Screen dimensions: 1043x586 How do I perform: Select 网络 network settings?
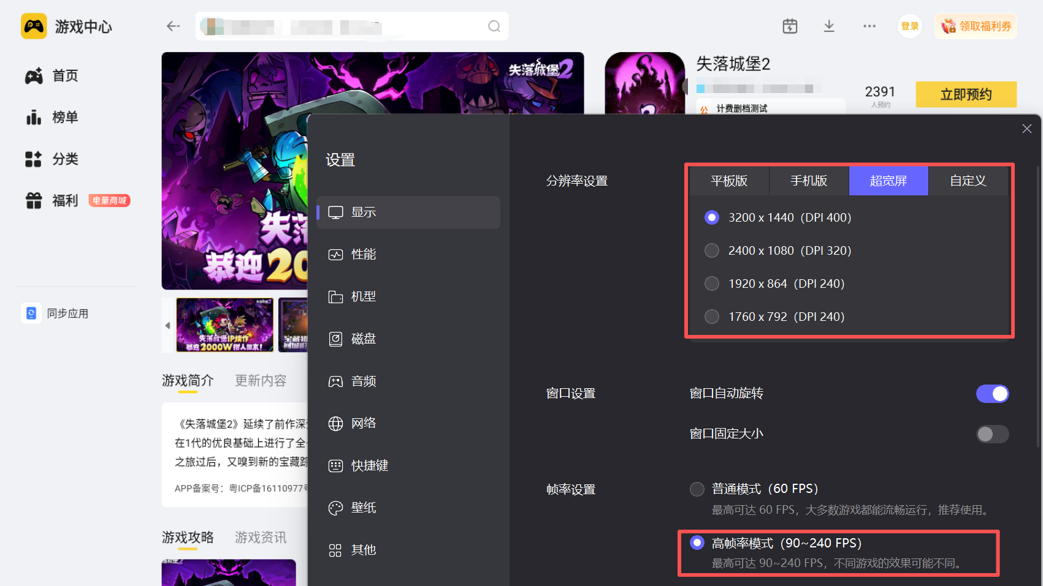tap(408, 424)
